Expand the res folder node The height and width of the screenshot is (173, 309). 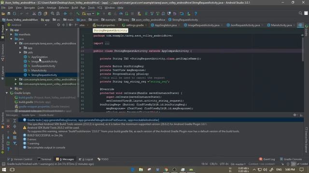11,88
